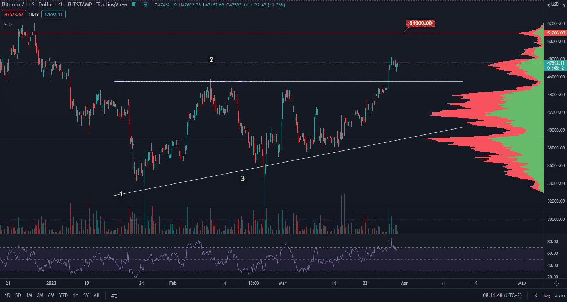
Task: Toggle log scale on price axis
Action: pos(546,295)
